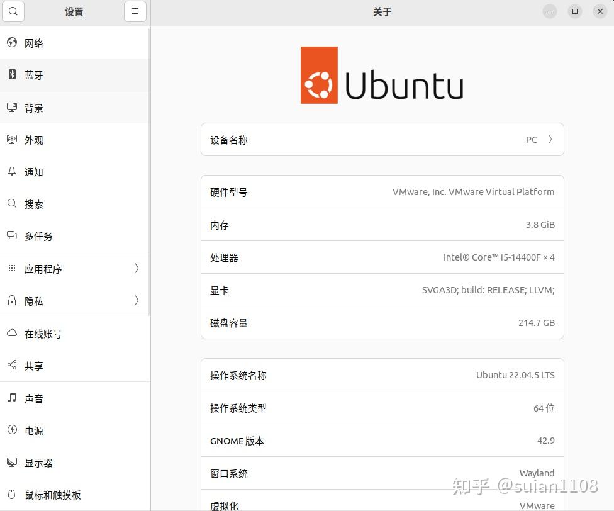
Task: Click the 操作系统名称 label
Action: point(238,376)
